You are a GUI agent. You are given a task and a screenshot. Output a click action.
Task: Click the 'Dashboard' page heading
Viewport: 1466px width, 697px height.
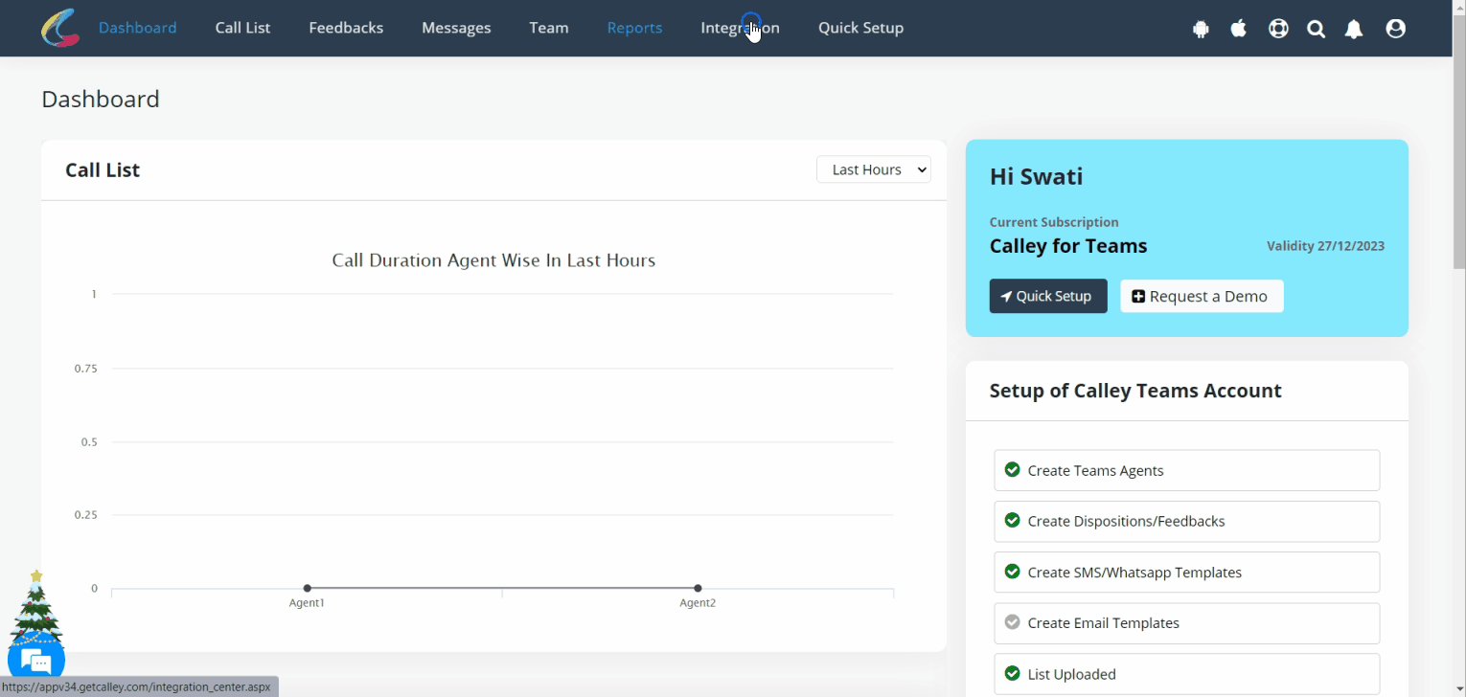pos(101,99)
